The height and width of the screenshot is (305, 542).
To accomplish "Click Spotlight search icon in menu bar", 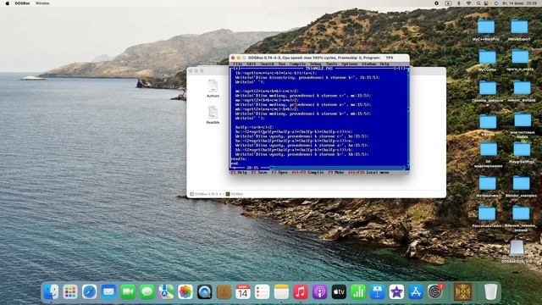I will (x=478, y=3).
